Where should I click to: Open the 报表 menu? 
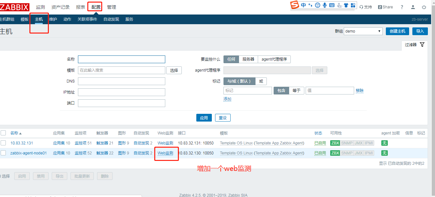coord(81,7)
